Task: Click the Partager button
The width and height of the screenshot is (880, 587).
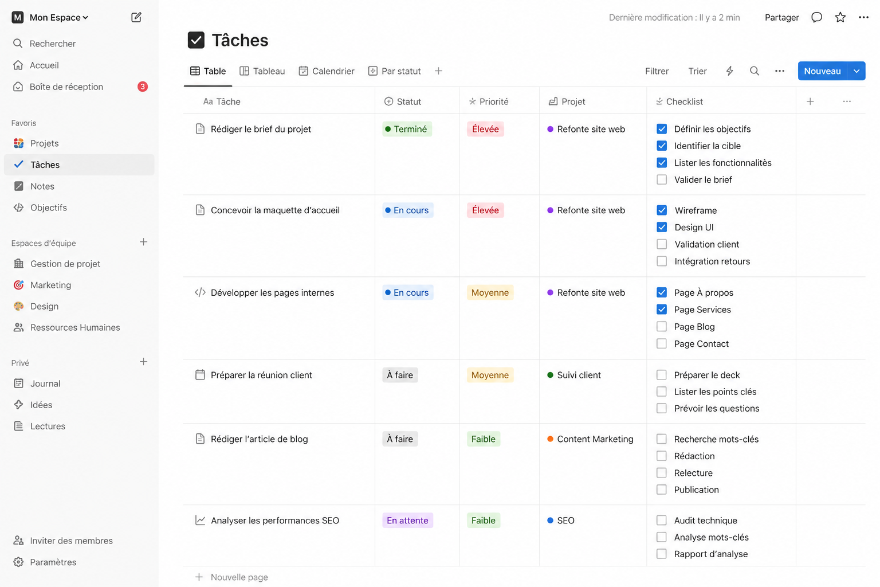Action: click(x=781, y=17)
